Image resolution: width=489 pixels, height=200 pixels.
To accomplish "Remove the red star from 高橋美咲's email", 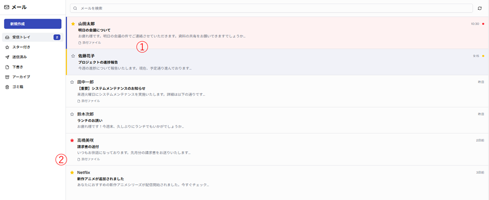I will [73, 140].
